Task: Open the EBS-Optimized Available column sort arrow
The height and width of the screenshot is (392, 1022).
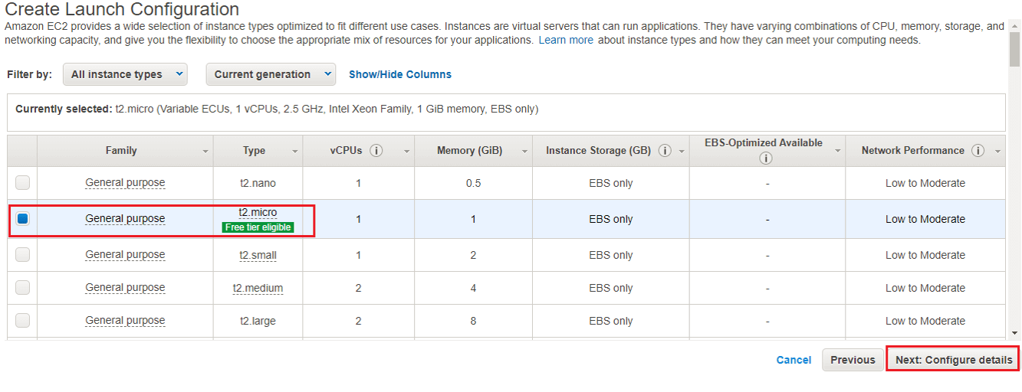Action: [838, 152]
